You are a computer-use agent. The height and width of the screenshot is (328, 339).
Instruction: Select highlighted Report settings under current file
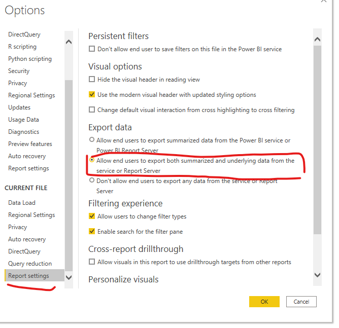[35, 275]
